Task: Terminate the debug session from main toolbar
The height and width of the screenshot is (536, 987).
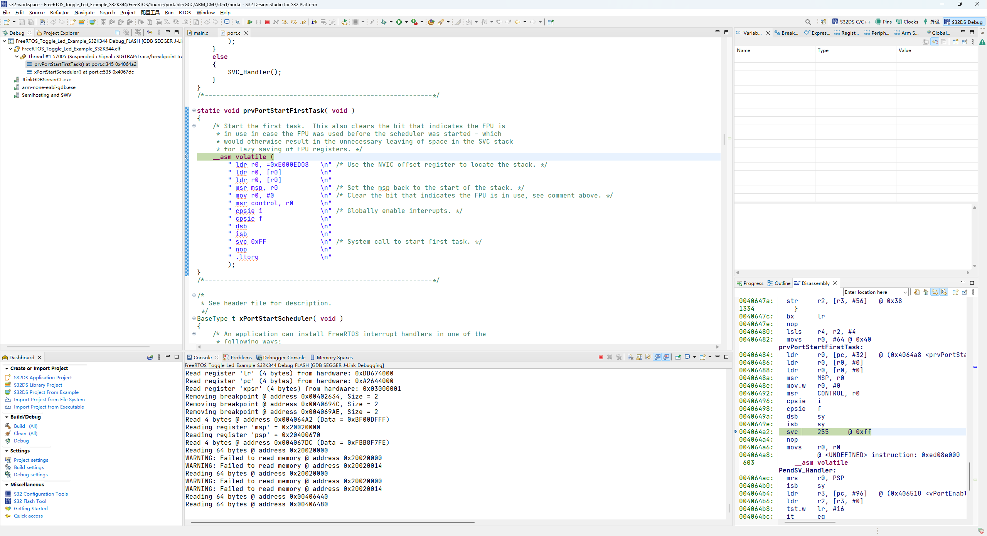Action: click(267, 22)
